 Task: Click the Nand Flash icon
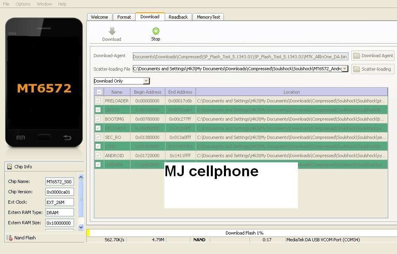tap(10, 238)
